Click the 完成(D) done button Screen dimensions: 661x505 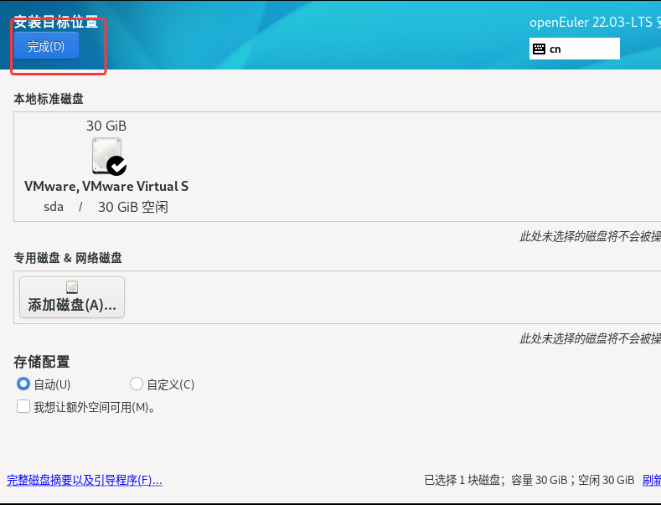[46, 45]
